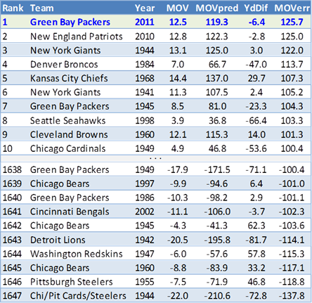
Task: Click Green Bay Packers in rank 7 row
Action: click(x=70, y=106)
